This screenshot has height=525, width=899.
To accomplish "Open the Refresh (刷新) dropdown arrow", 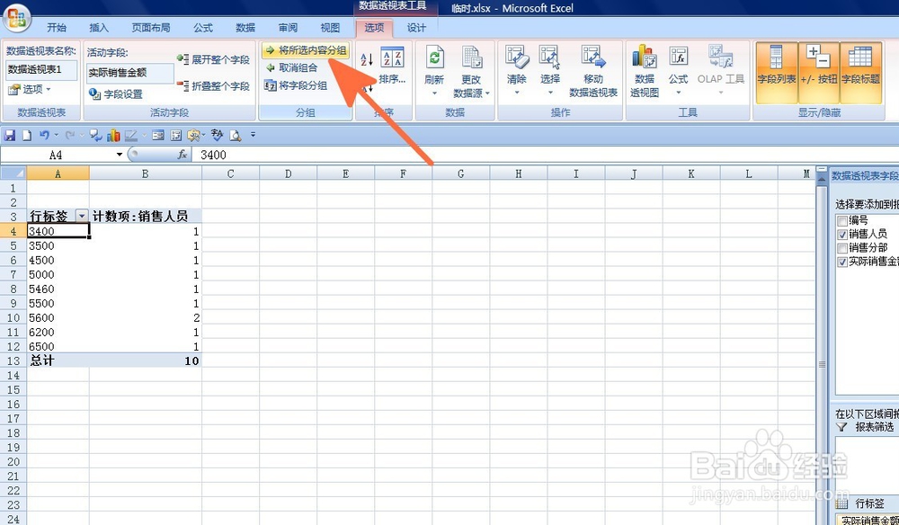I will [x=434, y=93].
